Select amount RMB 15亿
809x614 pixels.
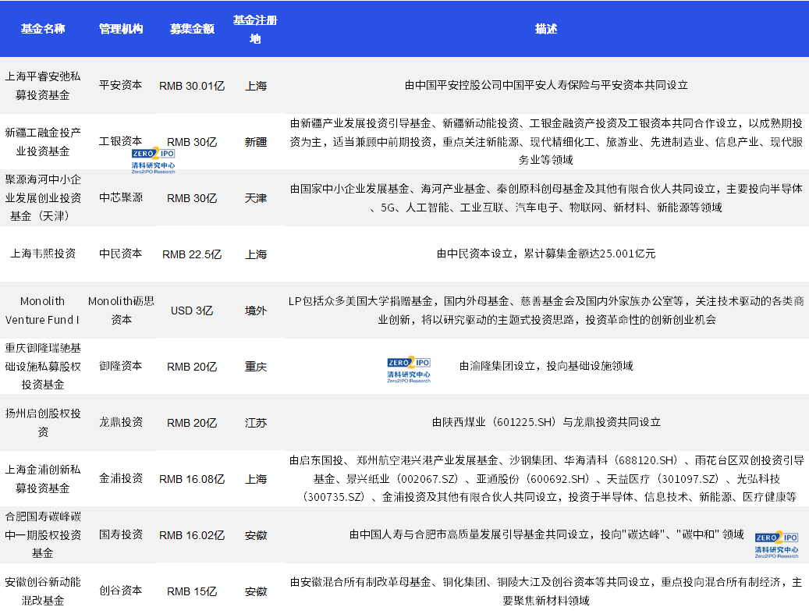point(192,592)
